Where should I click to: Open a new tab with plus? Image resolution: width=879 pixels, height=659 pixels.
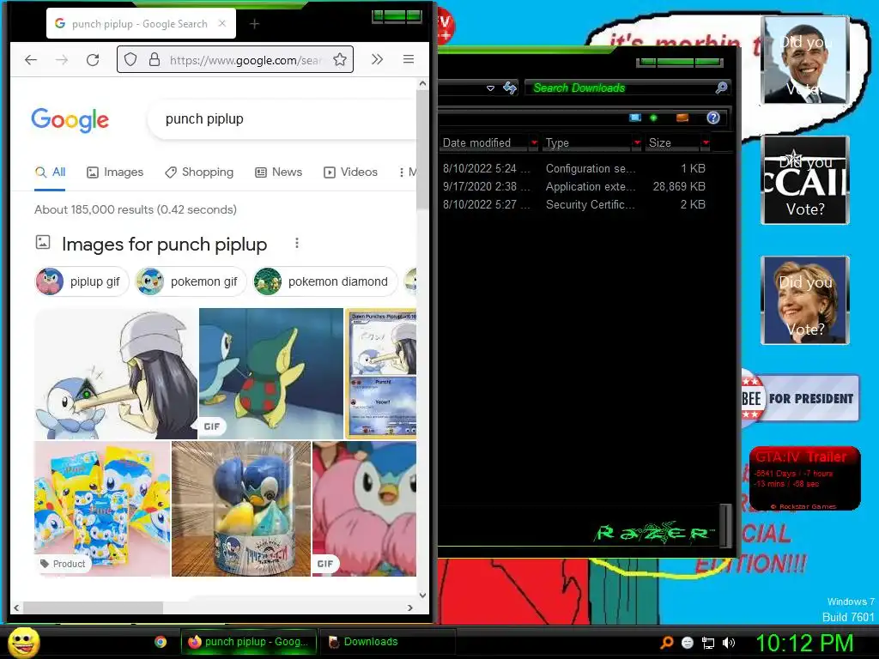pos(254,23)
